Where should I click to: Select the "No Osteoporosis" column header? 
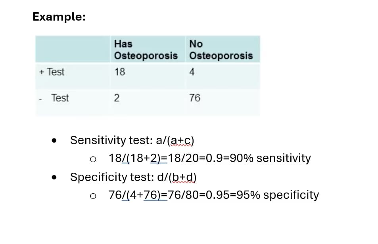pos(221,50)
